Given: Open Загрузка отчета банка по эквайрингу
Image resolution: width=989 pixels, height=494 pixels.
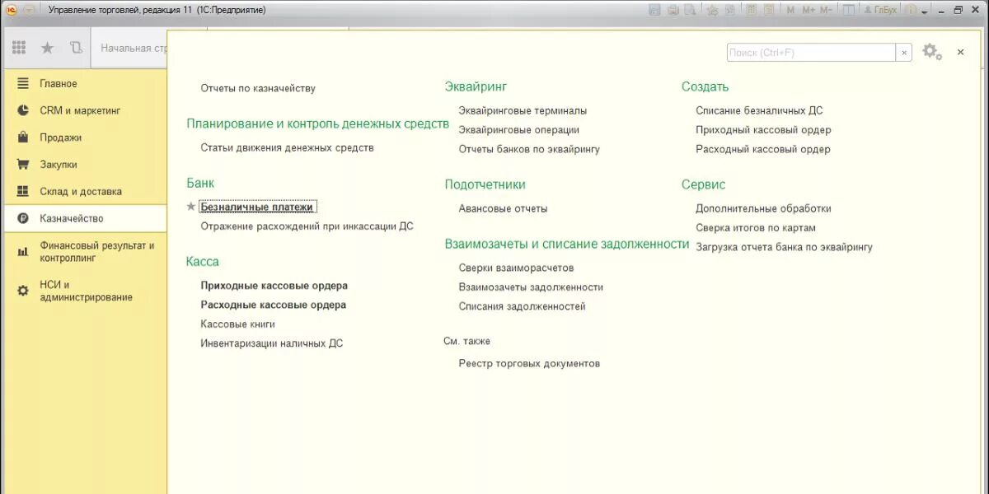Looking at the screenshot, I should (784, 247).
